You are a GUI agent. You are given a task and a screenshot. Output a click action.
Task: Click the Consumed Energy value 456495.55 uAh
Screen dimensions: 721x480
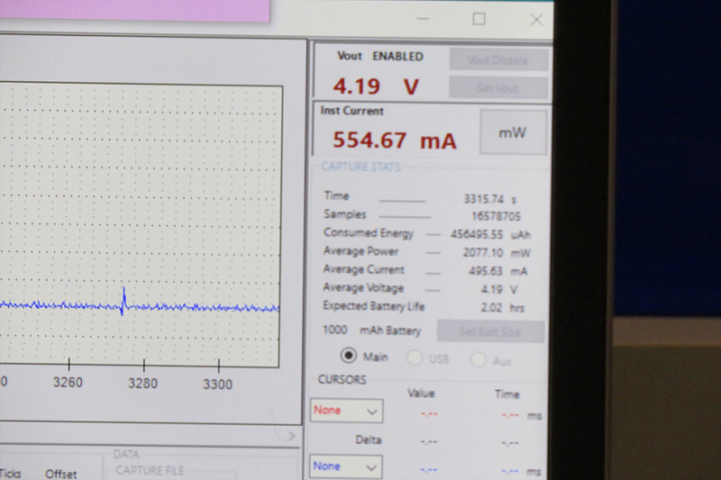[x=490, y=234]
